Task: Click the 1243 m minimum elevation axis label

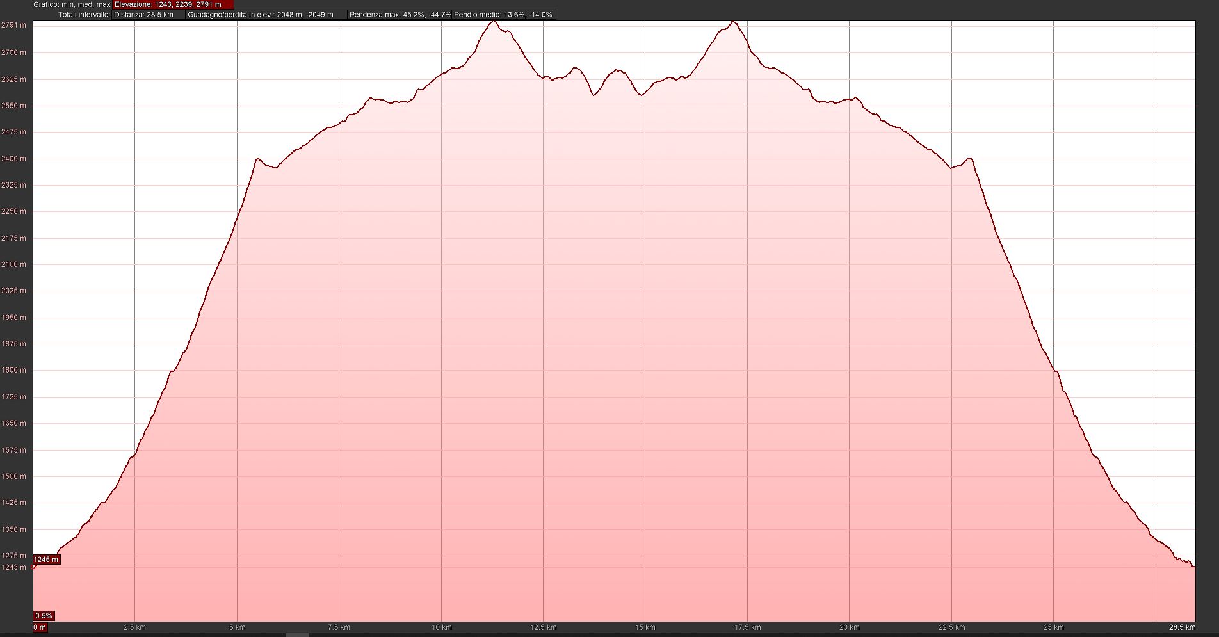Action: 13,567
